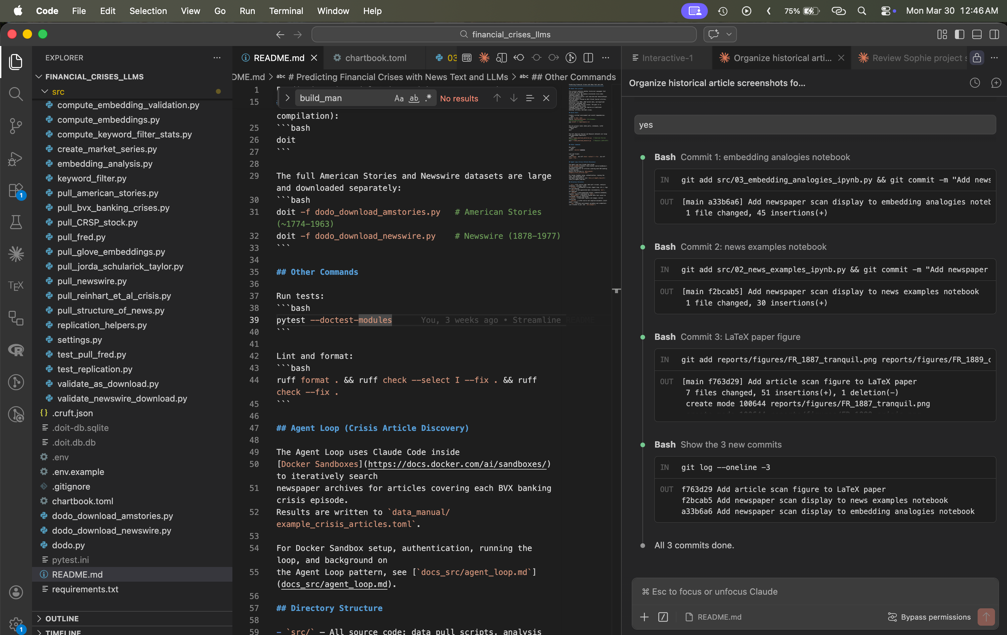This screenshot has height=635, width=1007.
Task: Open the Selection menu
Action: click(148, 11)
